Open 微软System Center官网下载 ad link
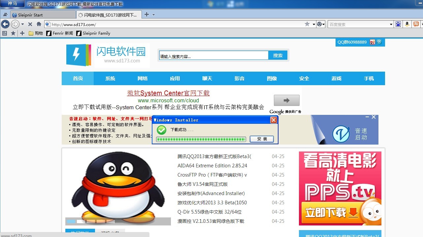This screenshot has height=237, width=423. click(x=168, y=93)
